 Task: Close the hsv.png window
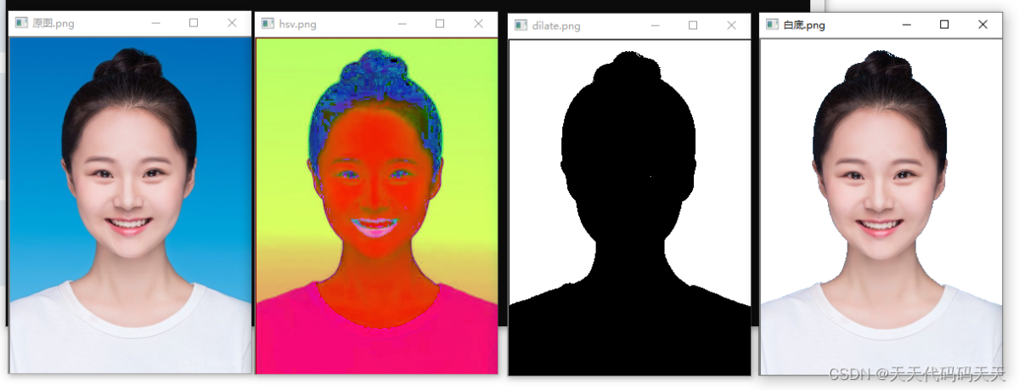[x=478, y=24]
